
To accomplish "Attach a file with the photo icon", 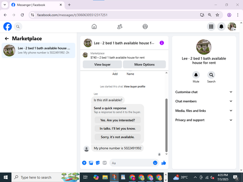I will point(91,163).
